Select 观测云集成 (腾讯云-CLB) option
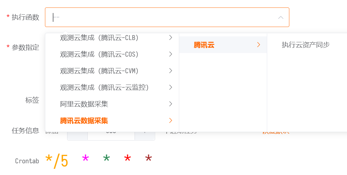This screenshot has height=175, width=347. pyautogui.click(x=99, y=38)
